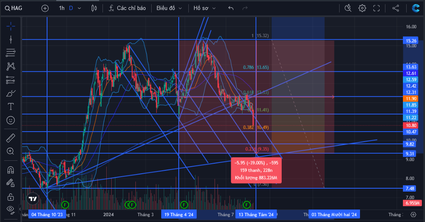
Task: Click the TradingView logo on chart
Action: pos(33,199)
